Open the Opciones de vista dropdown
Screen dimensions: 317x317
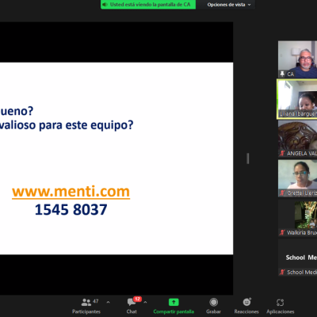click(229, 5)
